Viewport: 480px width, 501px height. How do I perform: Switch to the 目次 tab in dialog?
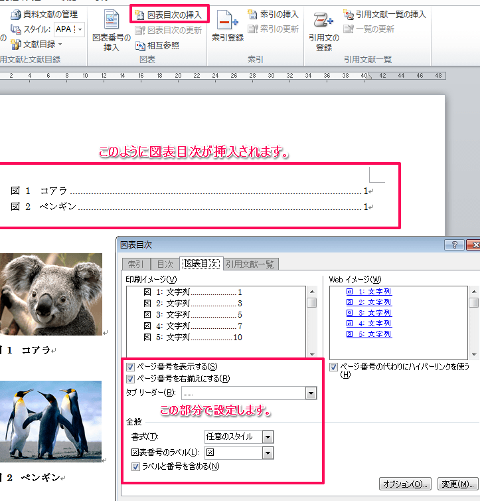click(165, 264)
